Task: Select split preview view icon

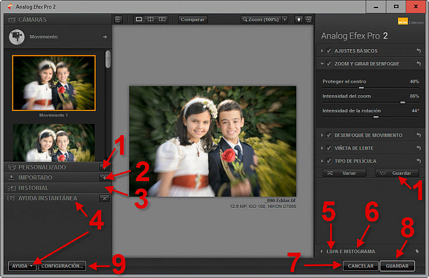Action: (x=150, y=19)
